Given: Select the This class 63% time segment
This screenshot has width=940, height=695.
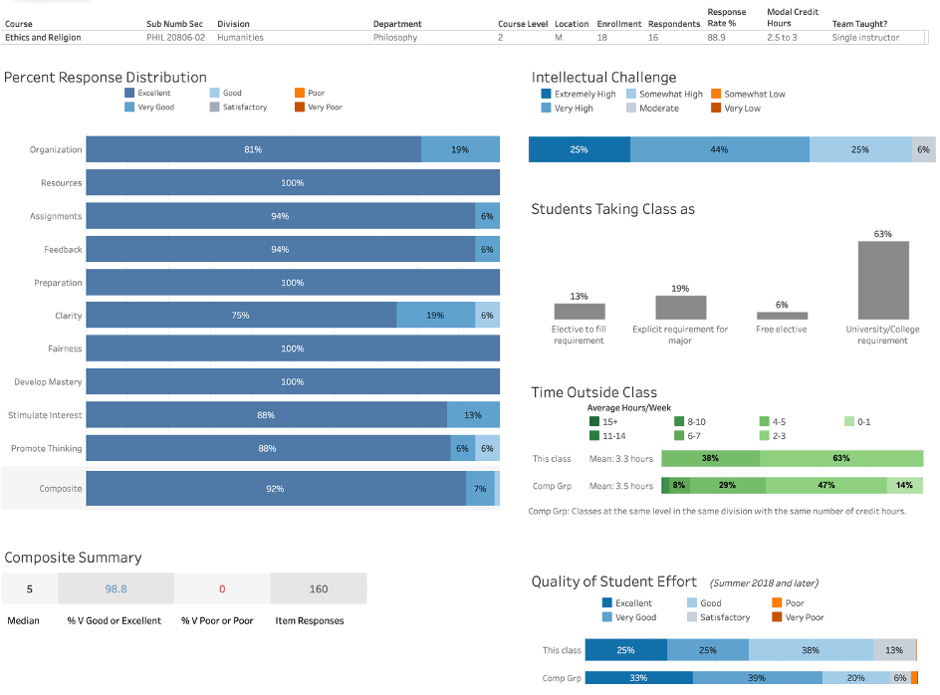Looking at the screenshot, I should point(841,459).
